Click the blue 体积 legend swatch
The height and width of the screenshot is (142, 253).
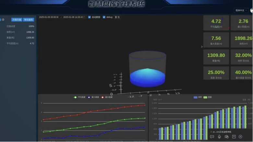tap(195, 97)
